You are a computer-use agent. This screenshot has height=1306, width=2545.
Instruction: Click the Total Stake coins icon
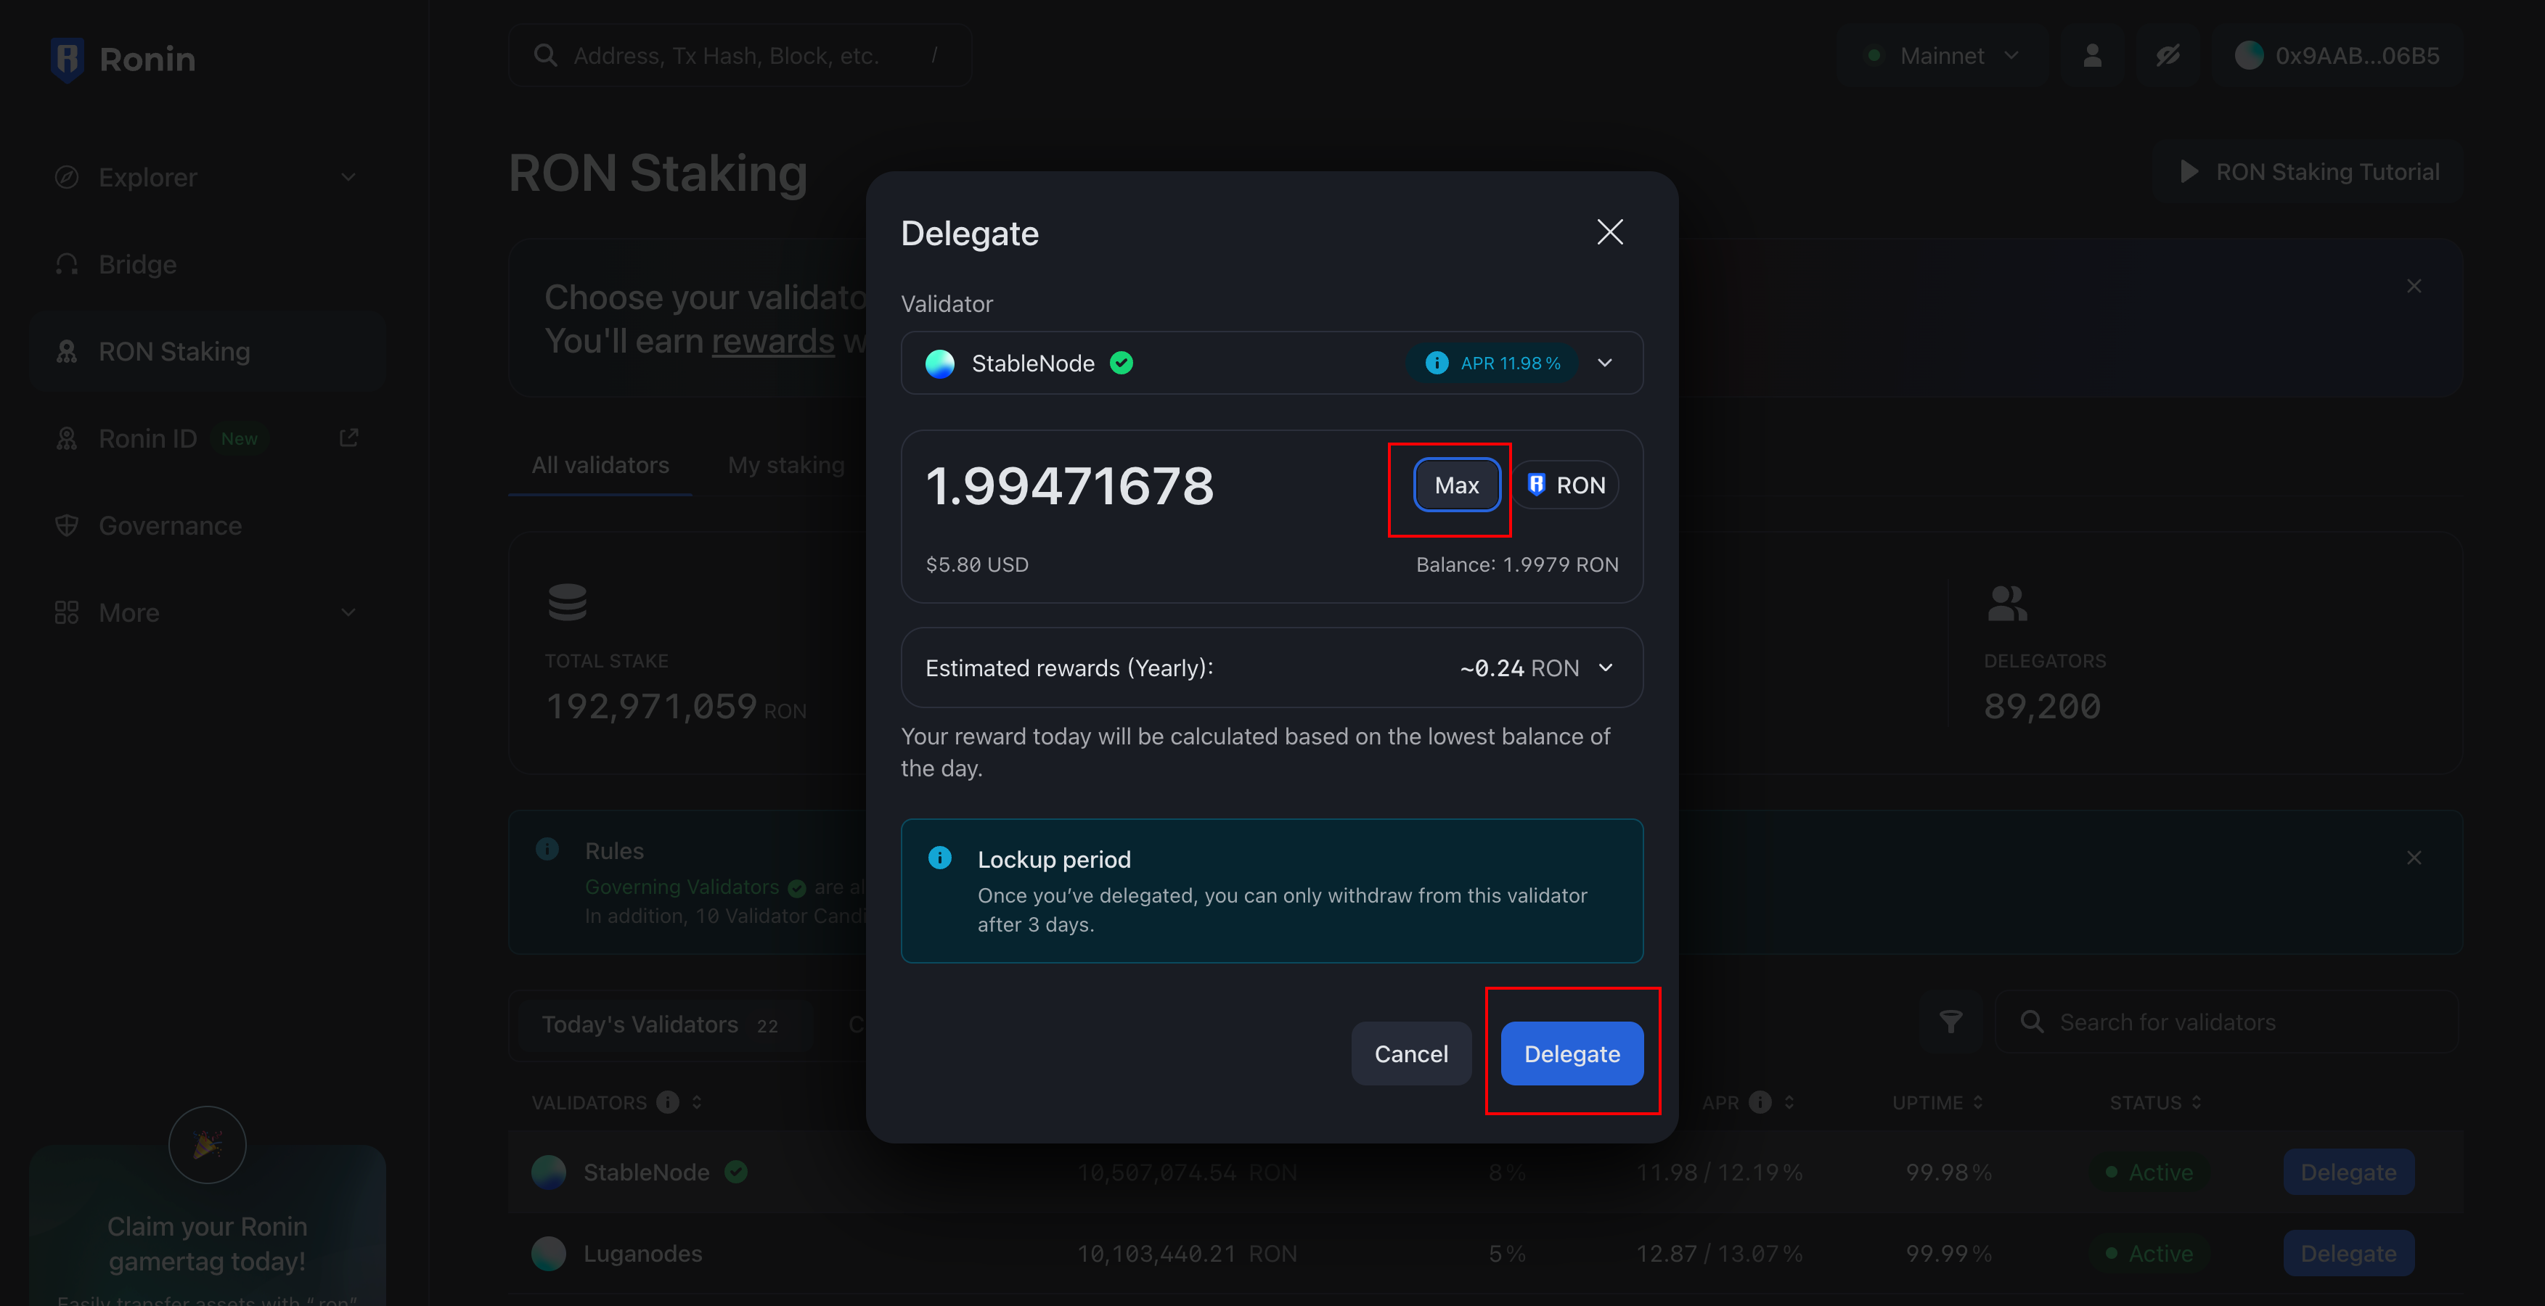(x=567, y=602)
